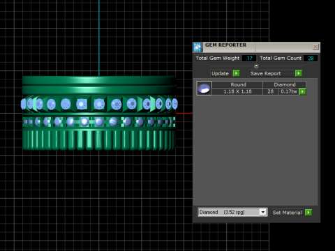Click the Diamond column header cell
The width and height of the screenshot is (335, 251).
[285, 84]
